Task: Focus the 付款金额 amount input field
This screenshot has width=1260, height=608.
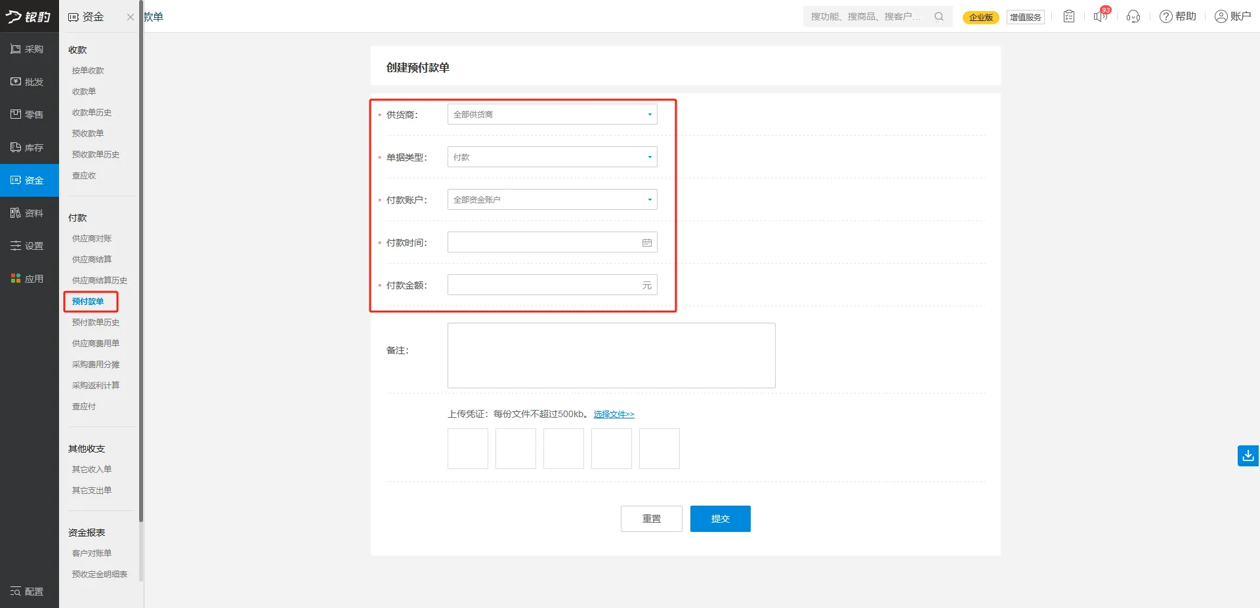Action: pyautogui.click(x=543, y=285)
